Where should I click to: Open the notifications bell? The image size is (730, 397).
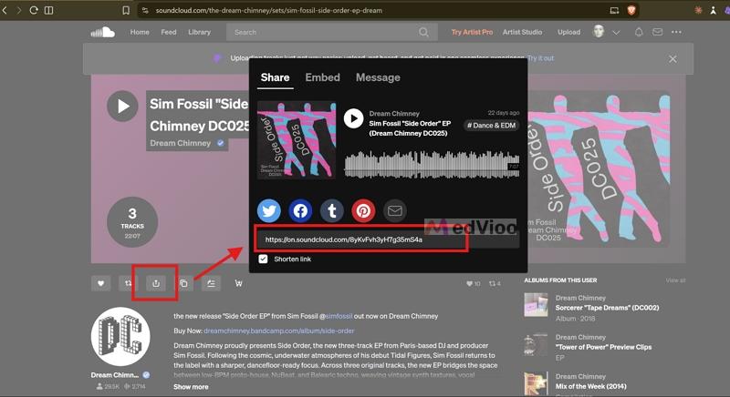pyautogui.click(x=639, y=32)
